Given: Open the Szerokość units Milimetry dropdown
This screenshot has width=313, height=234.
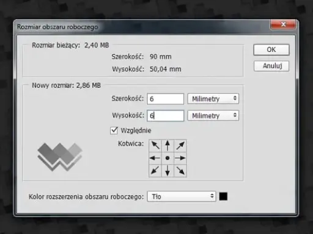Looking at the screenshot, I should tap(213, 99).
